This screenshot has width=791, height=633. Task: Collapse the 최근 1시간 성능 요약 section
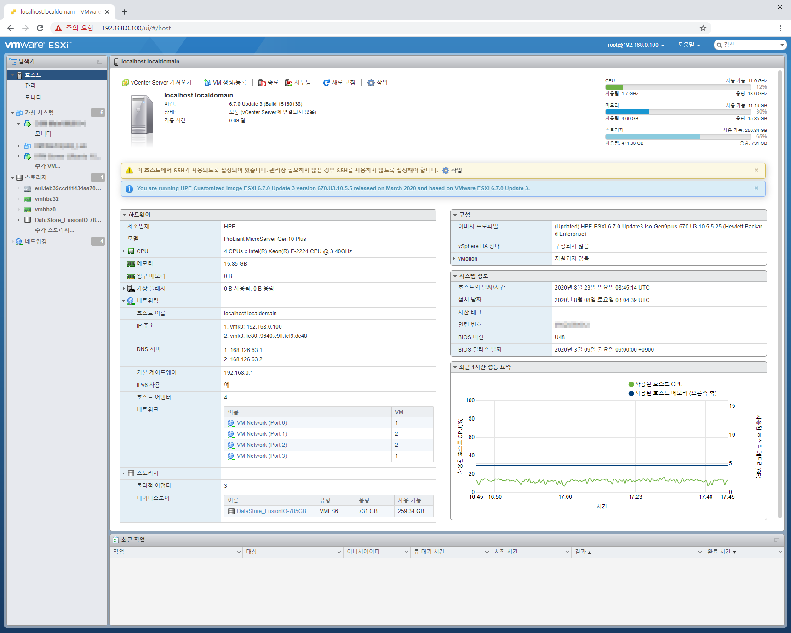point(455,367)
